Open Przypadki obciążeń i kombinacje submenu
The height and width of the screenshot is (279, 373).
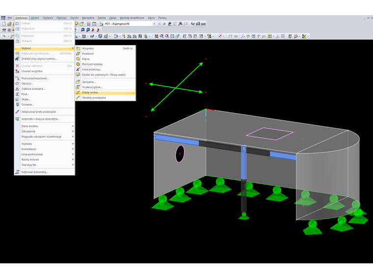point(45,137)
